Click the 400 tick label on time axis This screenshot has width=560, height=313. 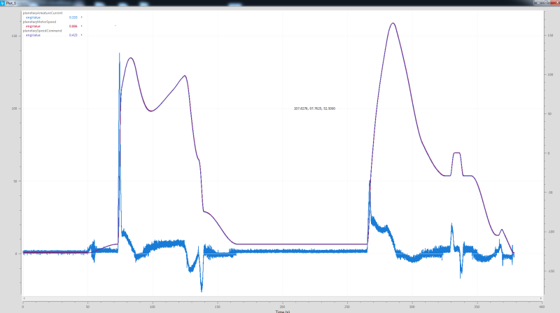click(541, 307)
